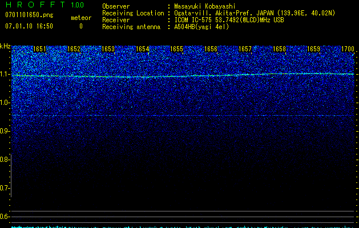The width and height of the screenshot is (359, 228).
Task: Click the Receiver label
Action: point(116,20)
